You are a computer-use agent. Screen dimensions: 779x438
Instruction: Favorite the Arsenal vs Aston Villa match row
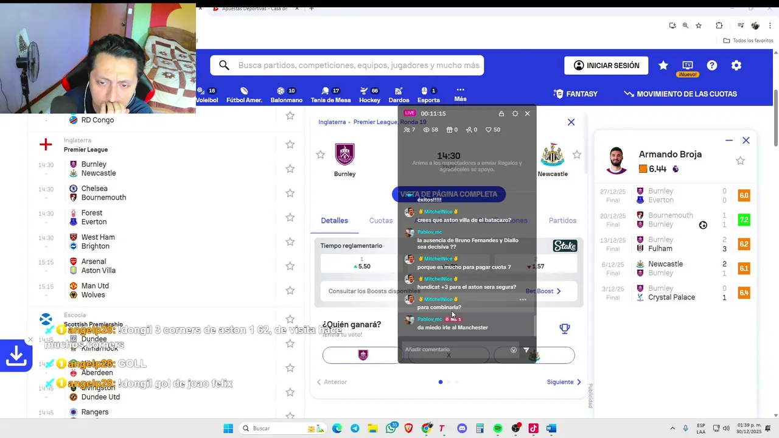(290, 266)
